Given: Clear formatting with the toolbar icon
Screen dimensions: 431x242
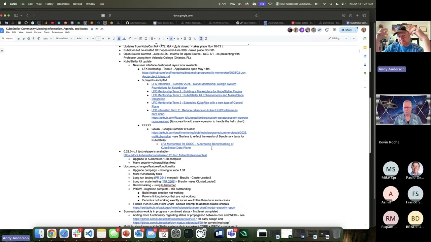Looking at the screenshot, I should (195, 38).
